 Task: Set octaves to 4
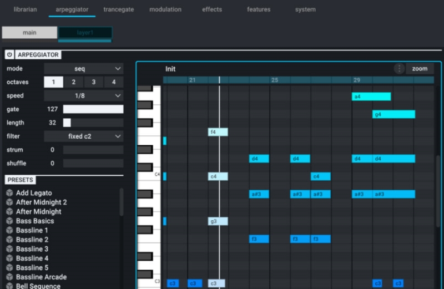coord(114,82)
